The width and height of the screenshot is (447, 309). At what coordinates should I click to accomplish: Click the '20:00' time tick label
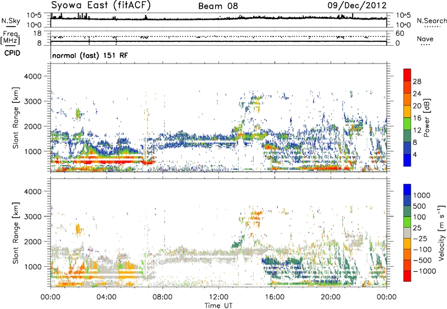tap(330, 297)
